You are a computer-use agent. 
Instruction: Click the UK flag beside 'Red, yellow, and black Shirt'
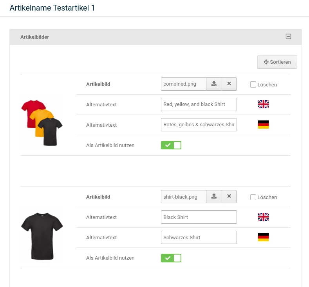pyautogui.click(x=263, y=104)
